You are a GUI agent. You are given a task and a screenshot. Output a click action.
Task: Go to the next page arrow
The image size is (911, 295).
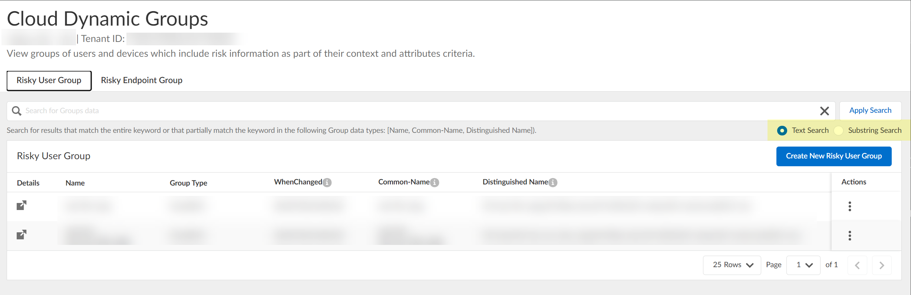(881, 265)
